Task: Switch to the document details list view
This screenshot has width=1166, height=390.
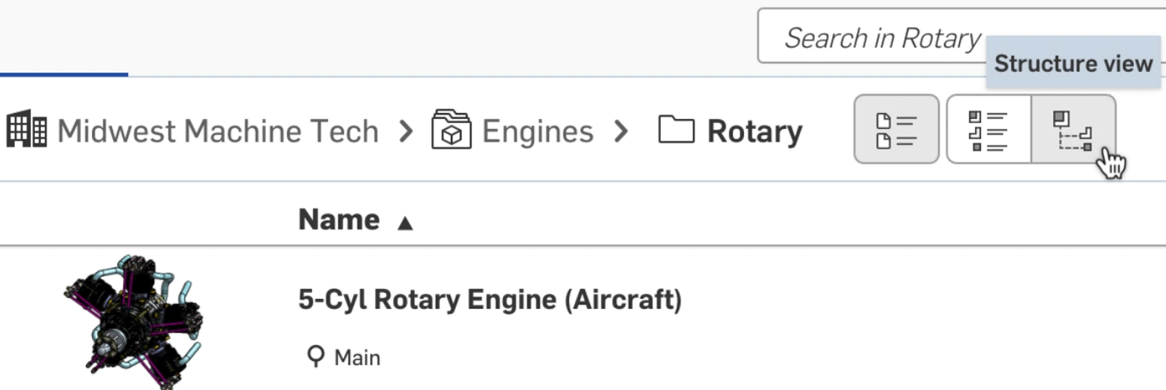Action: pyautogui.click(x=896, y=130)
